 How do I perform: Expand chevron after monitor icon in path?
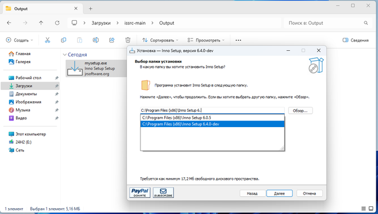[84, 23]
